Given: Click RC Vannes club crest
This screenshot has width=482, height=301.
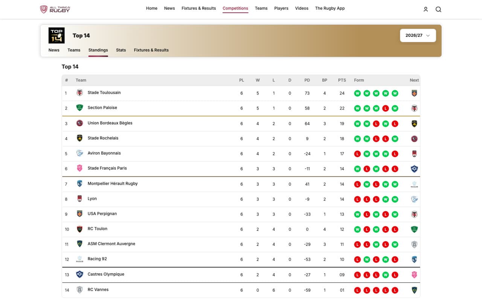Looking at the screenshot, I should 79,290.
